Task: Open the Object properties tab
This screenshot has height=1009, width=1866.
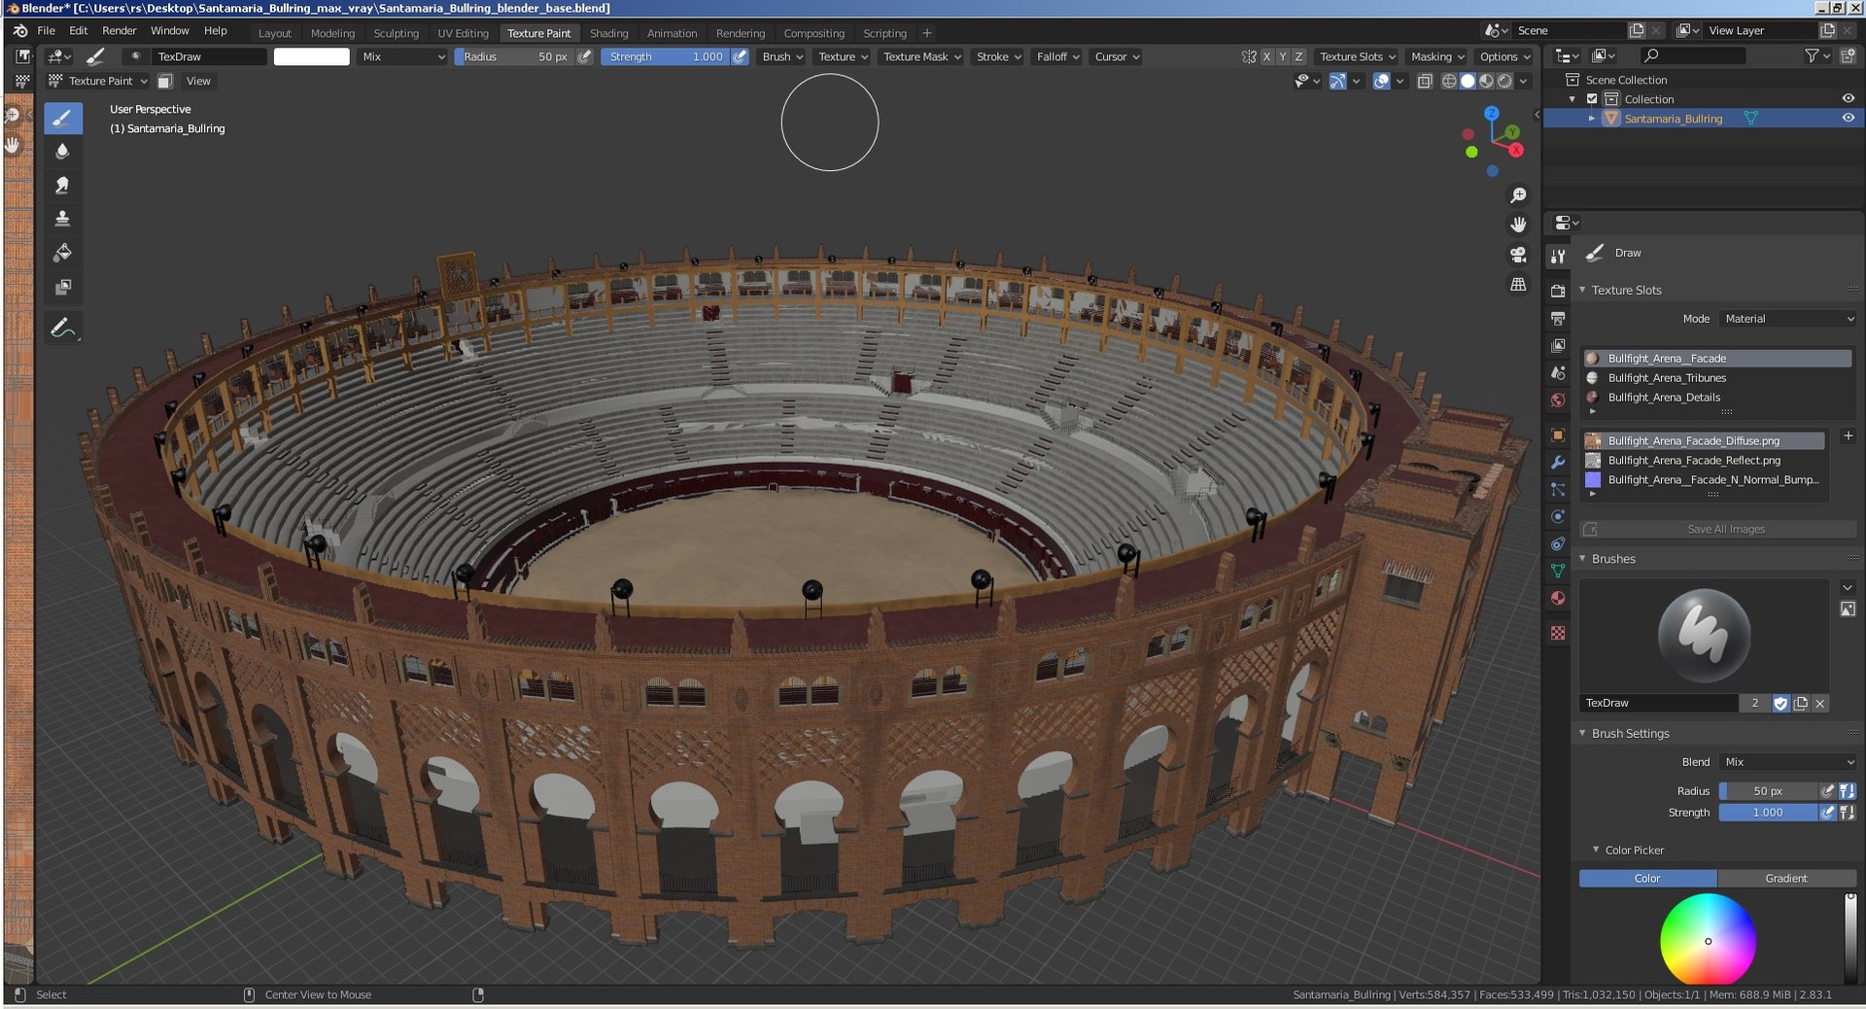Action: coord(1558,435)
